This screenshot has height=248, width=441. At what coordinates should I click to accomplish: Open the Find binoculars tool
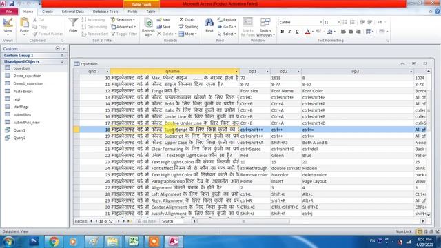pos(209,23)
